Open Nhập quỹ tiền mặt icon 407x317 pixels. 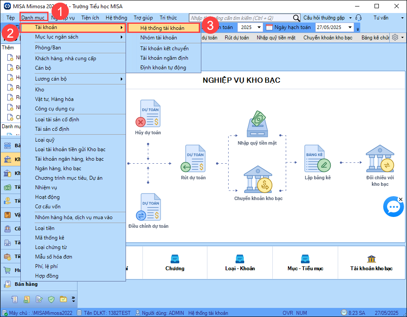click(257, 124)
